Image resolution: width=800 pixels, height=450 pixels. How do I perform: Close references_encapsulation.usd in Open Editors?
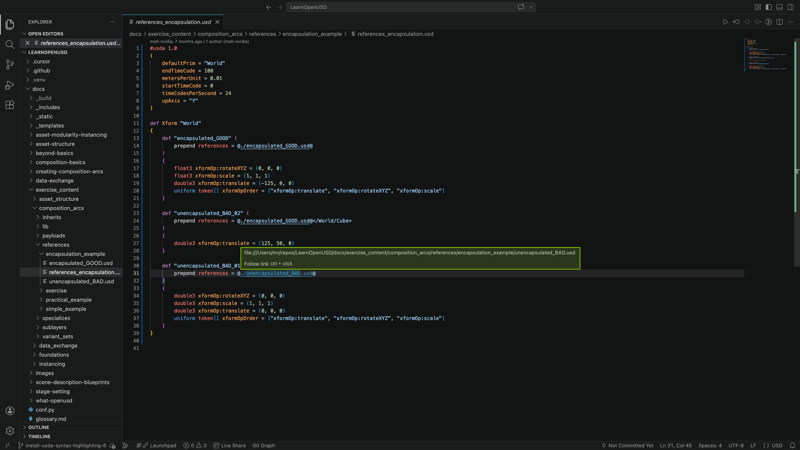(27, 43)
